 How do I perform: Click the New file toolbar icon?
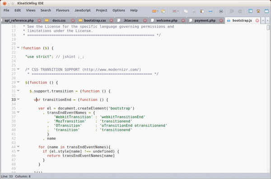(154, 11)
